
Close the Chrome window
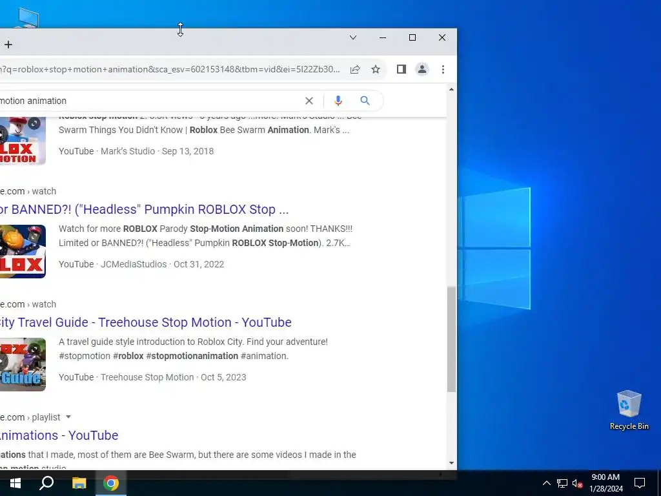point(442,37)
